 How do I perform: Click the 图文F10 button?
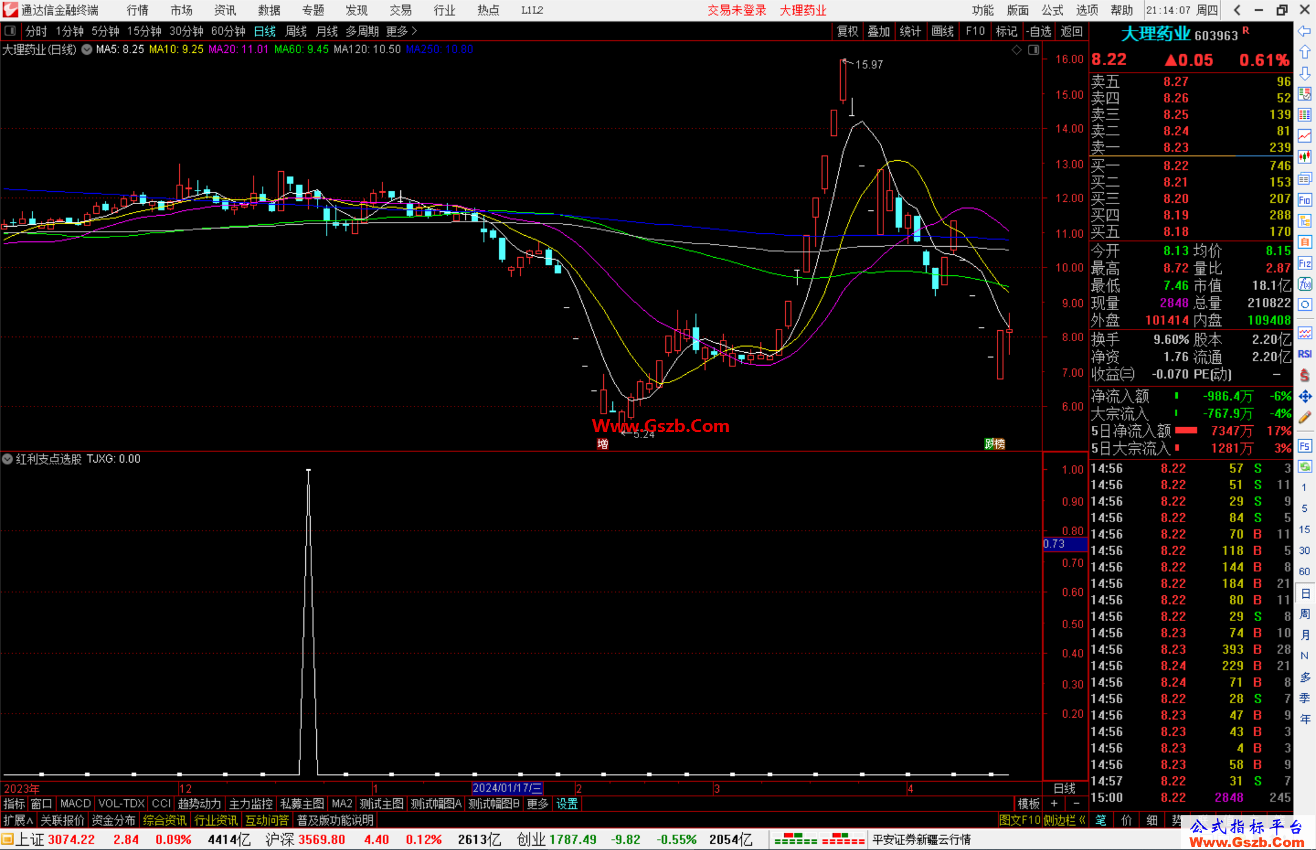pyautogui.click(x=1020, y=820)
